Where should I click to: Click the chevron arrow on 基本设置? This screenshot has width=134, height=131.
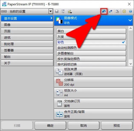(51, 18)
